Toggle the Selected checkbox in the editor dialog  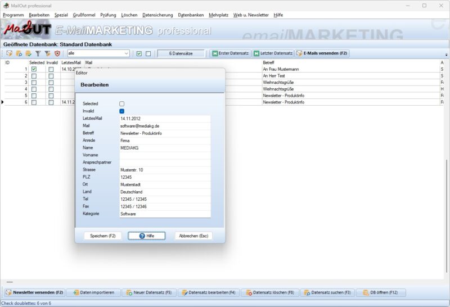(121, 104)
